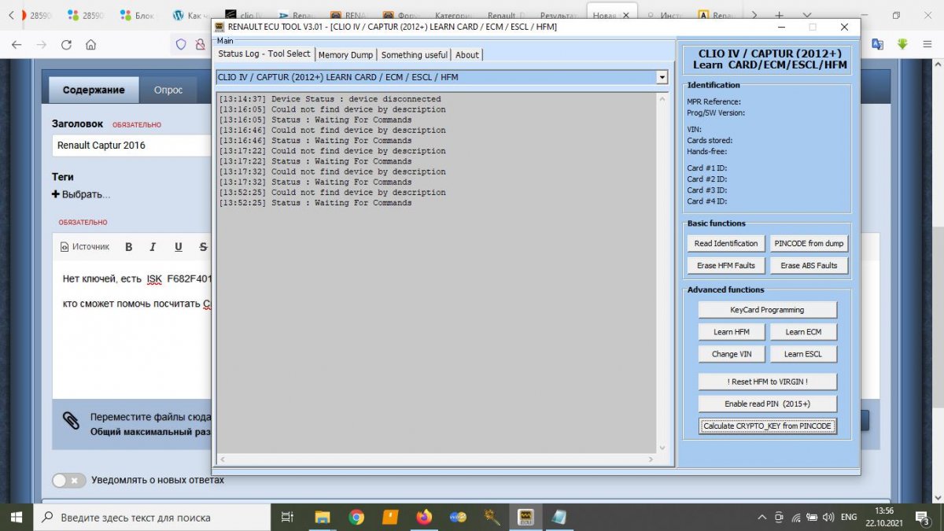Click the browser reload icon

coord(66,45)
